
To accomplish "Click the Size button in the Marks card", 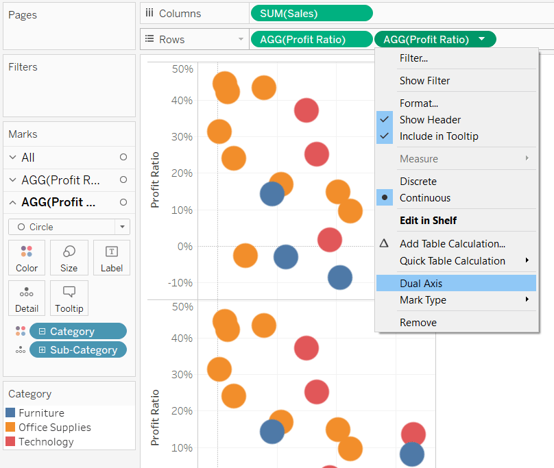I will click(69, 258).
